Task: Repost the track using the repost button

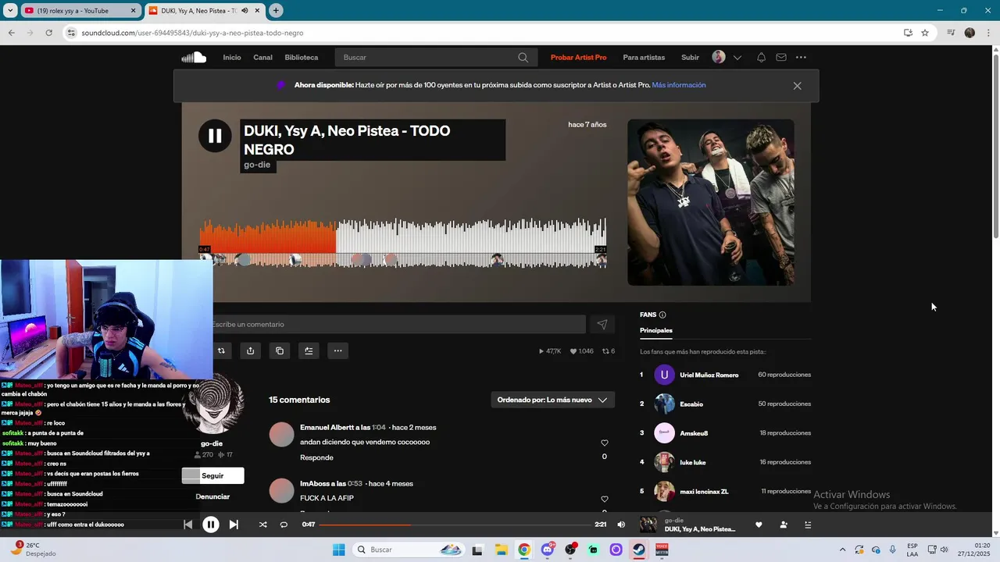Action: pyautogui.click(x=221, y=351)
